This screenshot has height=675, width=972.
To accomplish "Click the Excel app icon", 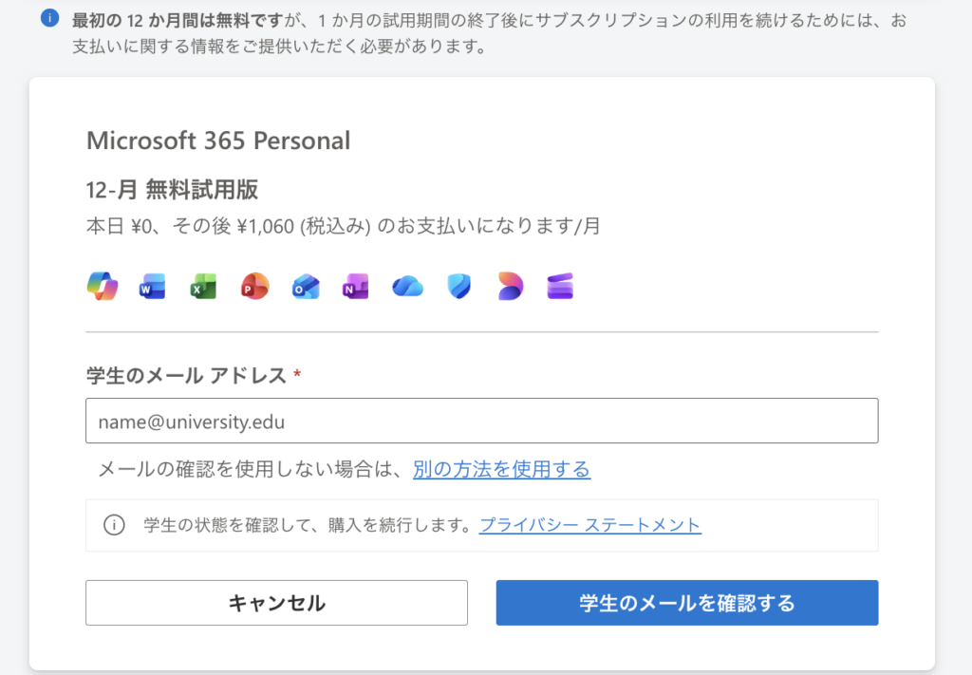I will pyautogui.click(x=204, y=286).
